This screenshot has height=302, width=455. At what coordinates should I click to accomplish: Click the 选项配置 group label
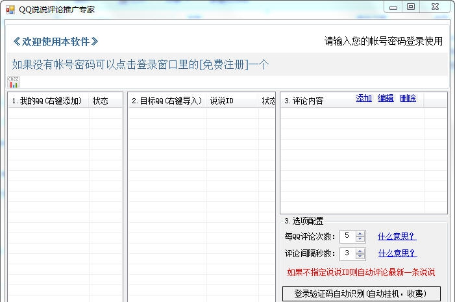304,221
